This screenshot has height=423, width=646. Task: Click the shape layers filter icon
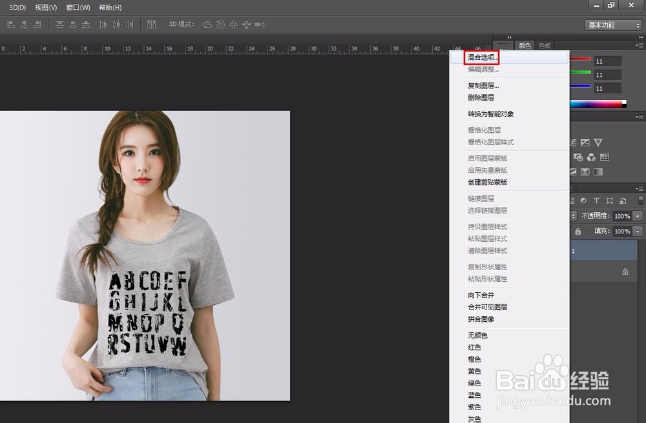pyautogui.click(x=610, y=200)
